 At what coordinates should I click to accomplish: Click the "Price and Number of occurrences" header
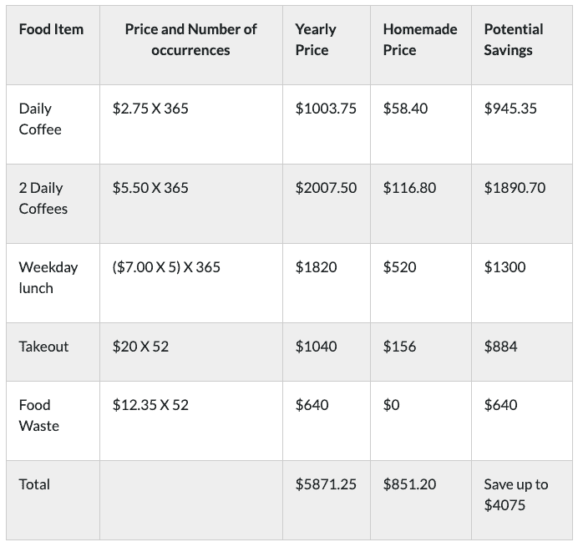190,39
